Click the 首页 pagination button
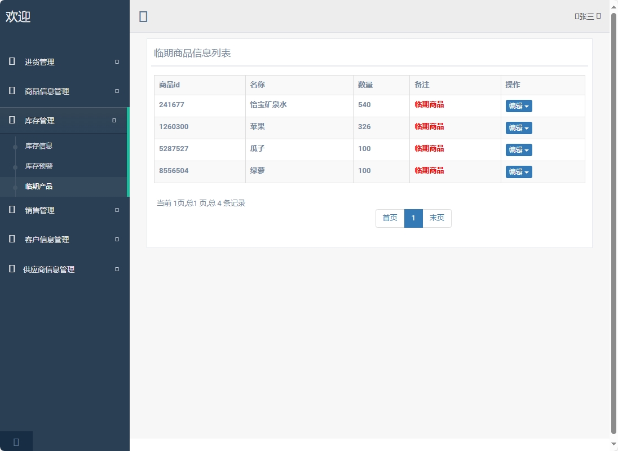The image size is (618, 451). pyautogui.click(x=390, y=218)
